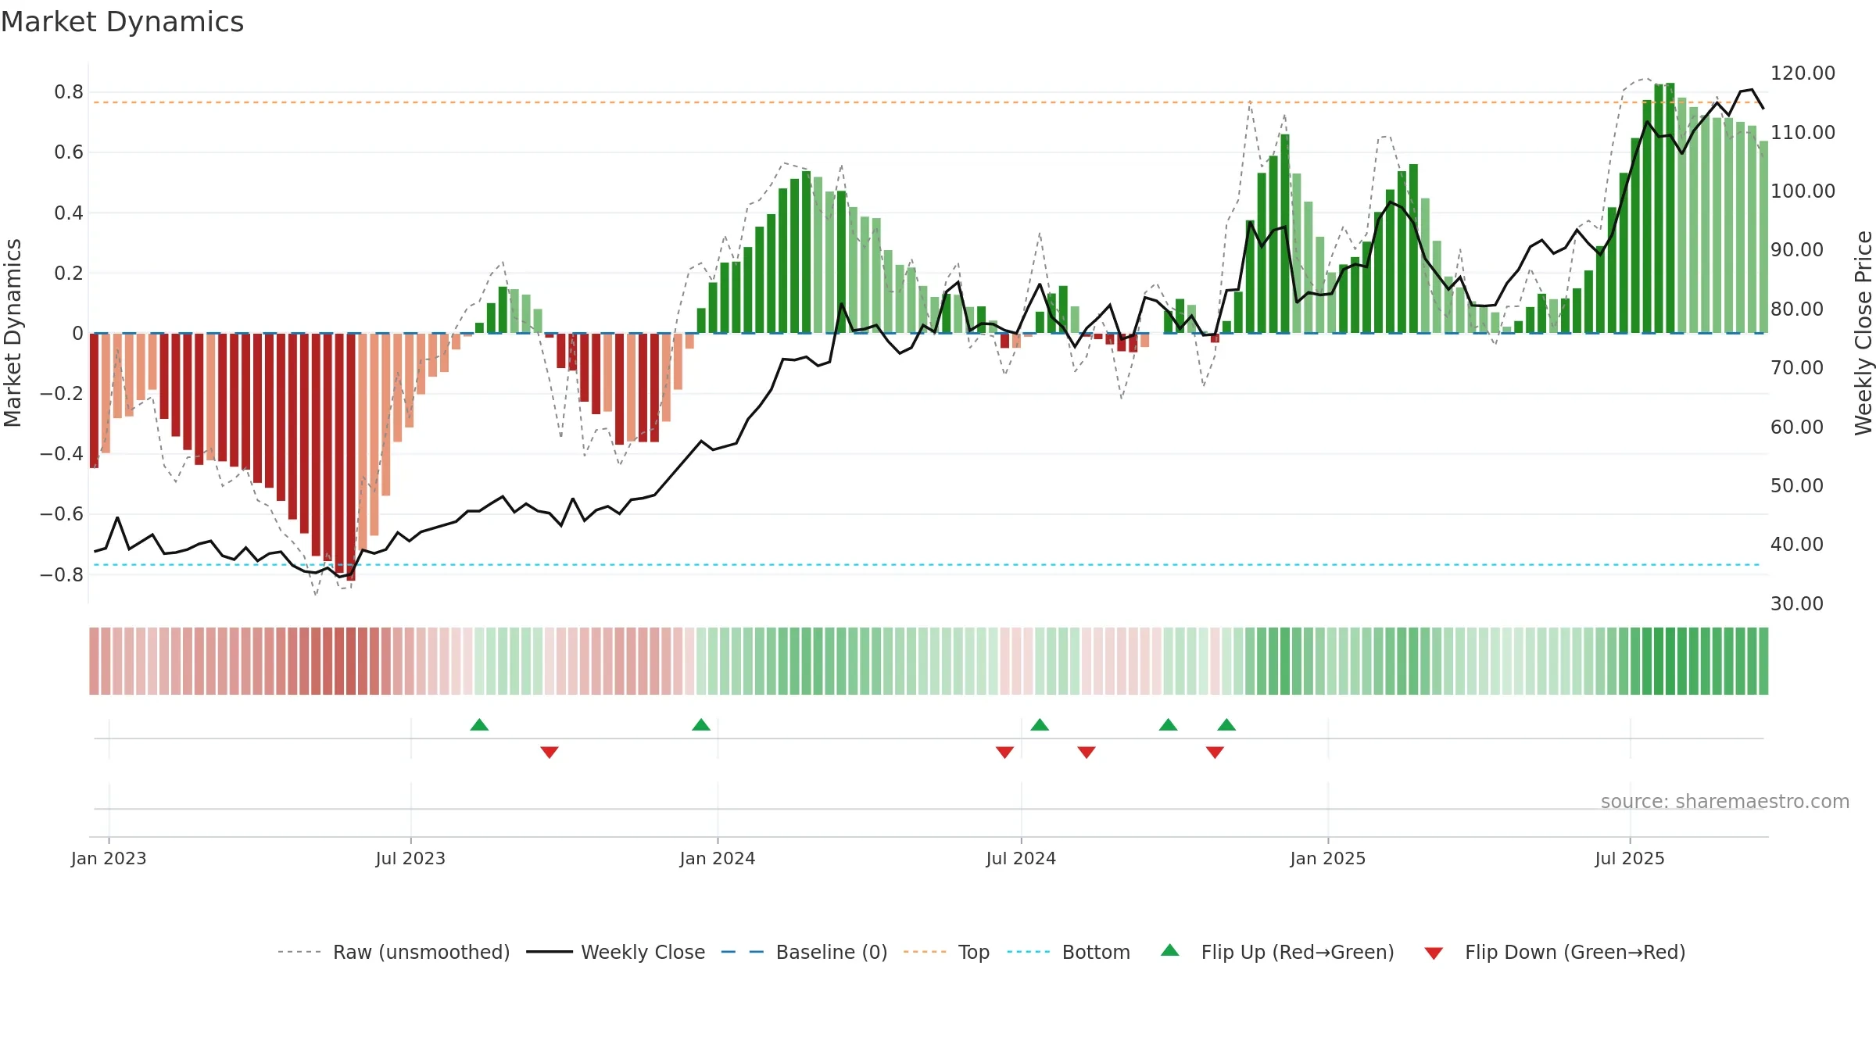The image size is (1876, 1055).
Task: Click the flip-up triangle just before Jan 2024
Action: pos(701,724)
